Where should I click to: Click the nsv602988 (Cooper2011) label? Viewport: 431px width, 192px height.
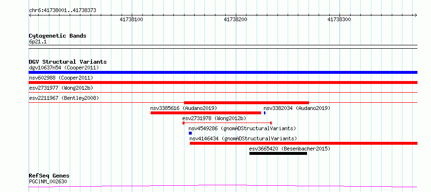[x=61, y=78]
